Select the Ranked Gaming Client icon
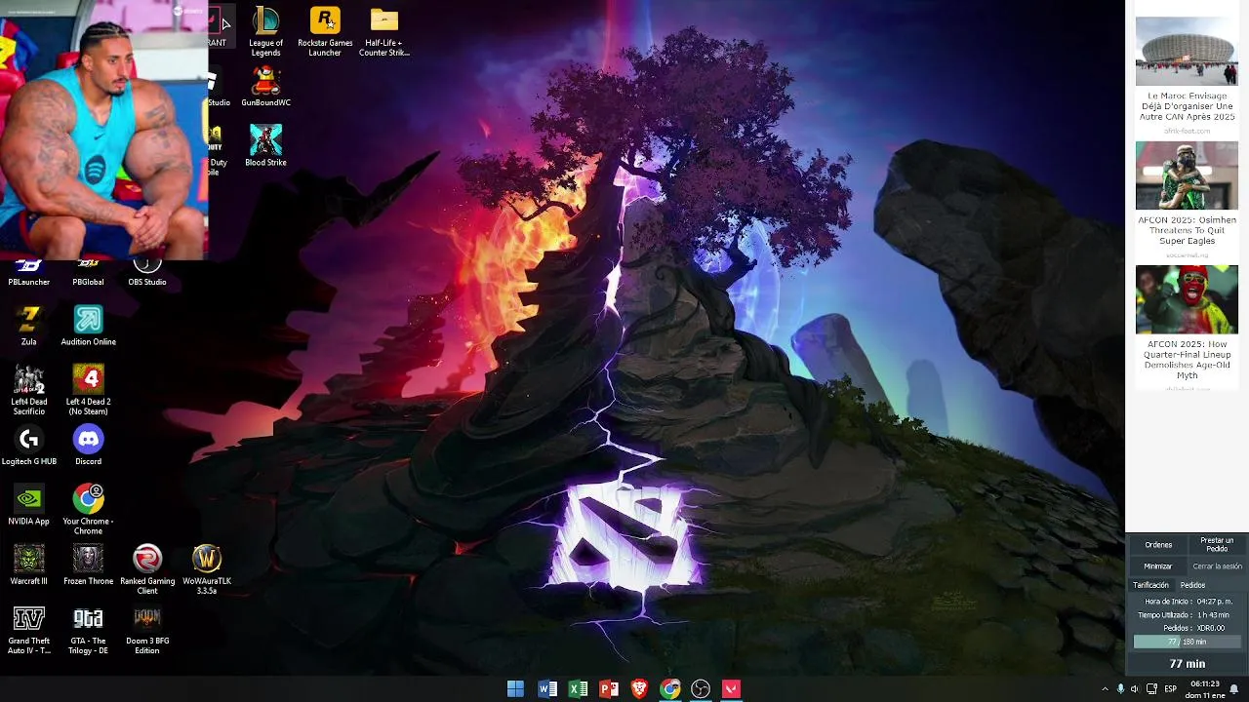The image size is (1249, 702). 147,569
